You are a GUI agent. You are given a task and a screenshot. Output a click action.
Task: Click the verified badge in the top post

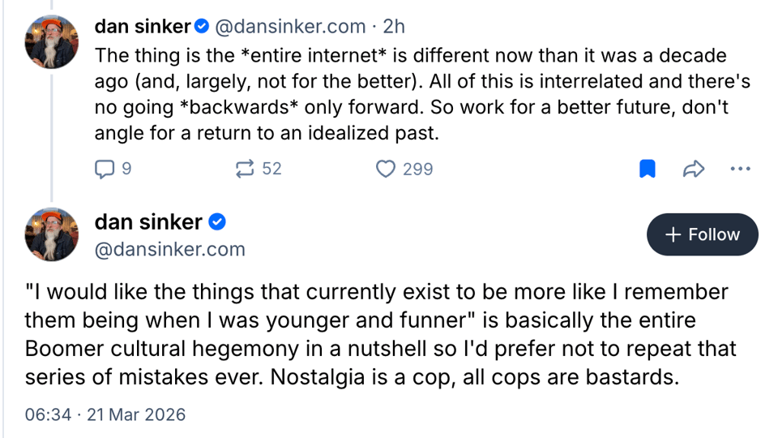pos(202,27)
